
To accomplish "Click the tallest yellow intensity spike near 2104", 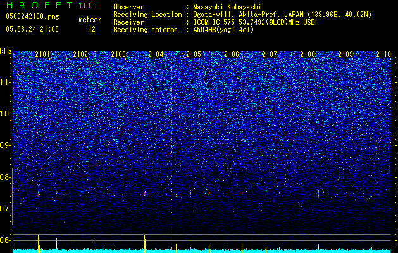I will [145, 244].
